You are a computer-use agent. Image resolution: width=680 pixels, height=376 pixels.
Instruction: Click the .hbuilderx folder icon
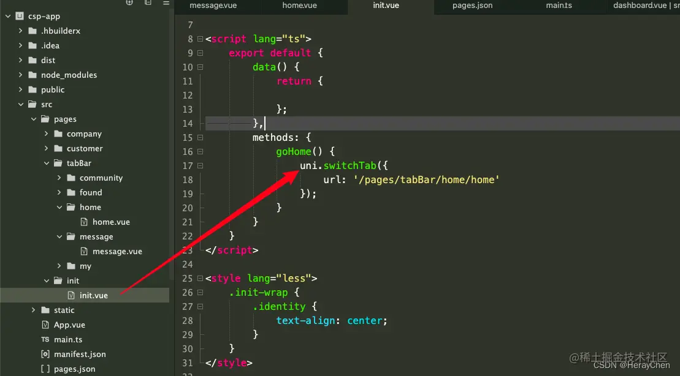click(32, 31)
